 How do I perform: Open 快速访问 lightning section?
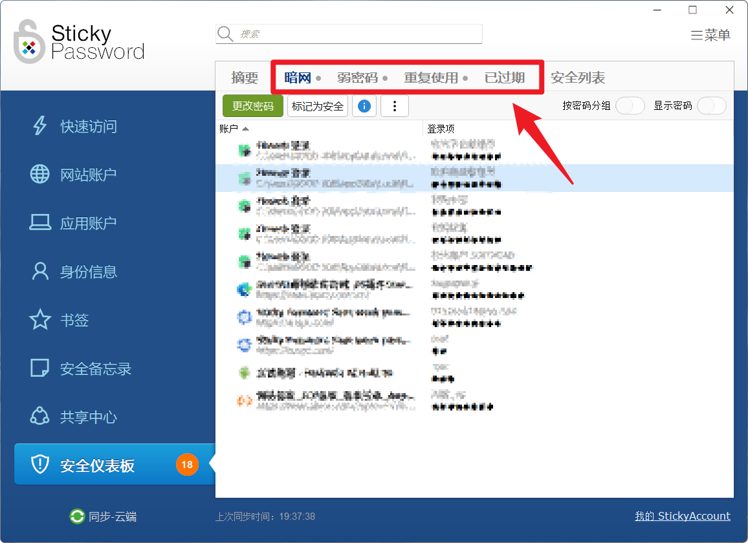(74, 126)
